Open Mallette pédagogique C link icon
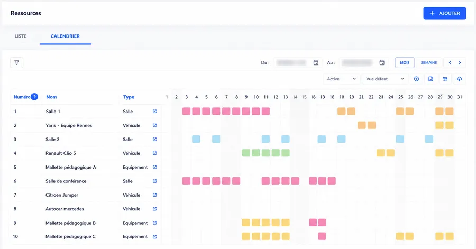Image resolution: width=476 pixels, height=249 pixels. (154, 236)
